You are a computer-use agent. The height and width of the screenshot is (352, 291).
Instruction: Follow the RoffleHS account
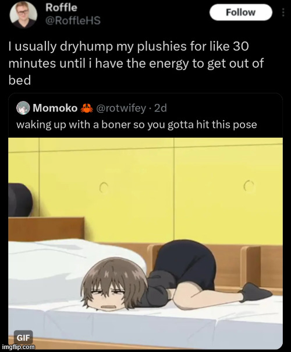tap(240, 12)
